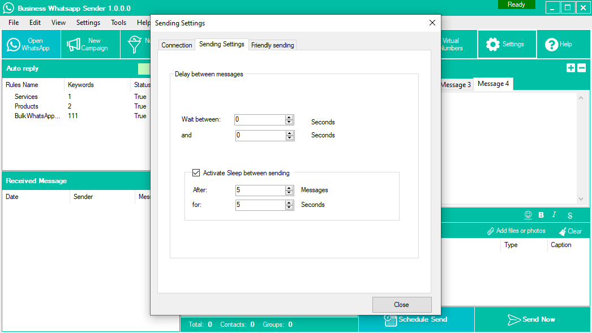Select the BulkWhatsApp... auto reply rule
Screen dimensions: 592x333
(37, 116)
